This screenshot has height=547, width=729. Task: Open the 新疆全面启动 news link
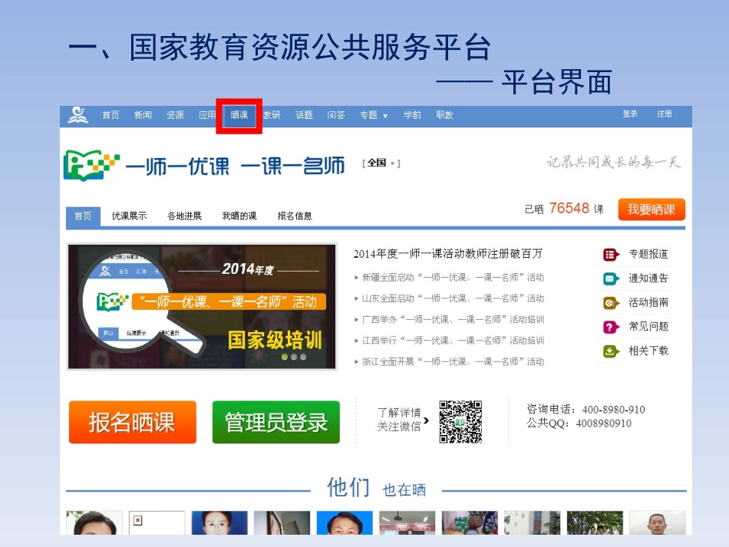453,278
